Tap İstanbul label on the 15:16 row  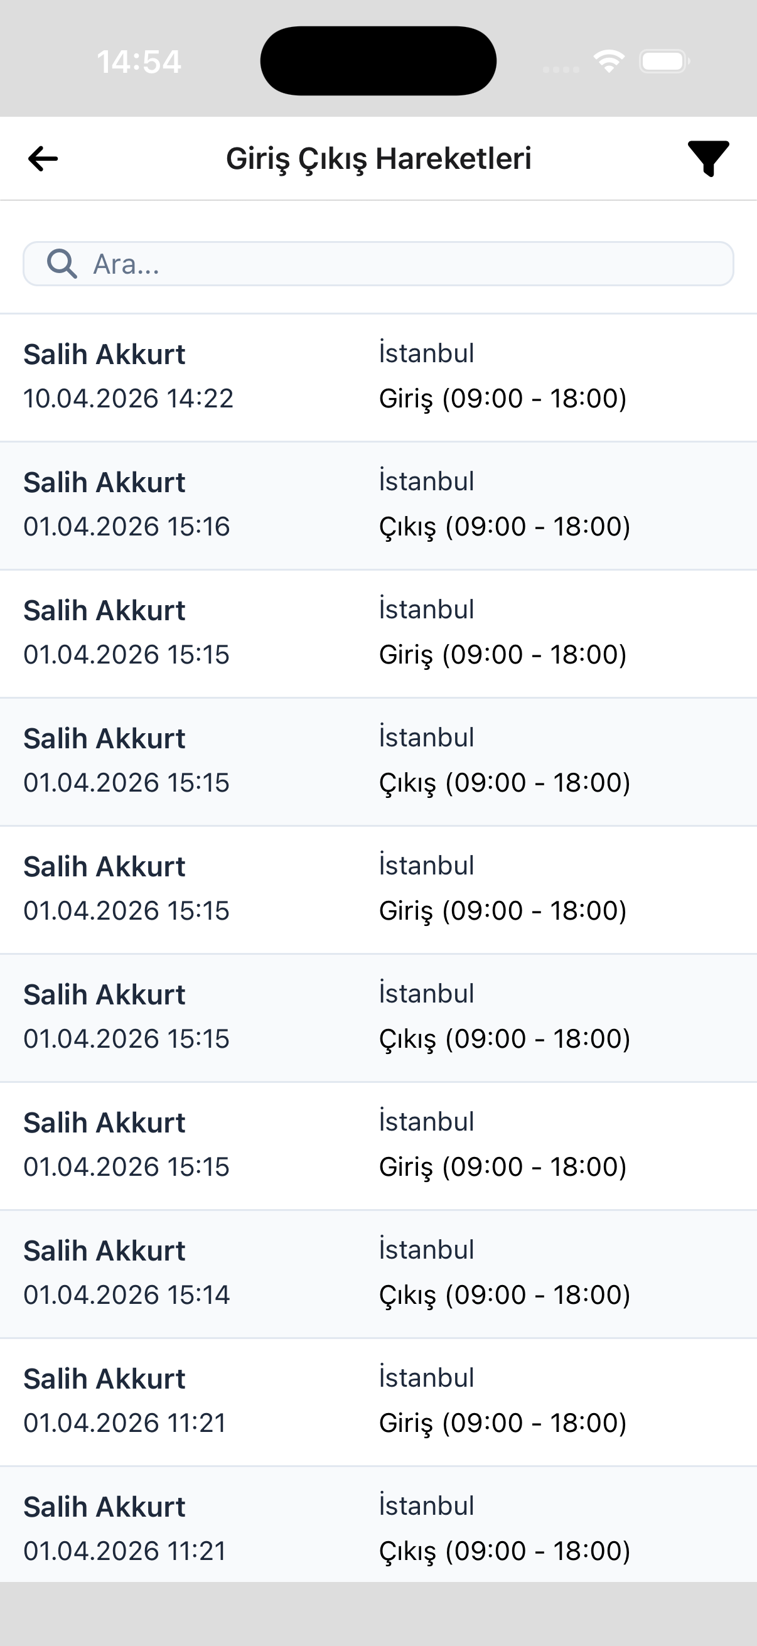point(426,481)
